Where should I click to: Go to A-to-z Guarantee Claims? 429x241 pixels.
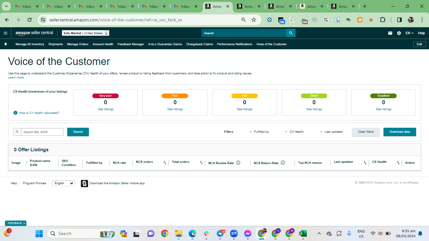165,44
